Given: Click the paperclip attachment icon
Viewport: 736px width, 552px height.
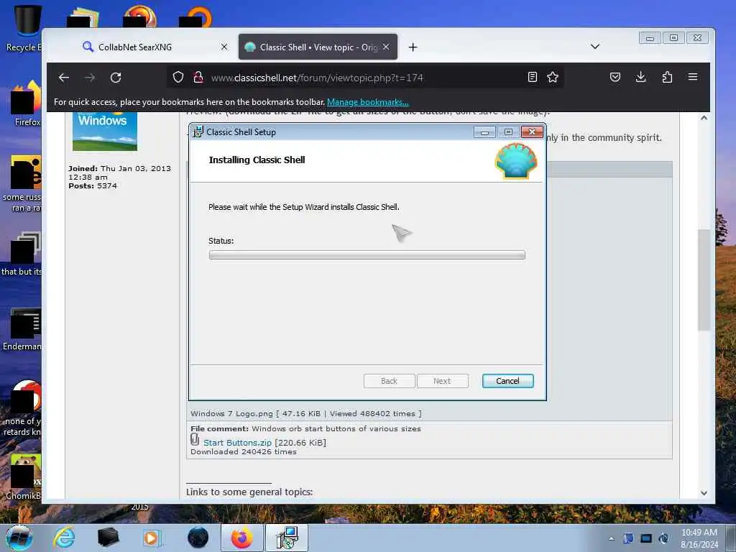Looking at the screenshot, I should click(195, 440).
